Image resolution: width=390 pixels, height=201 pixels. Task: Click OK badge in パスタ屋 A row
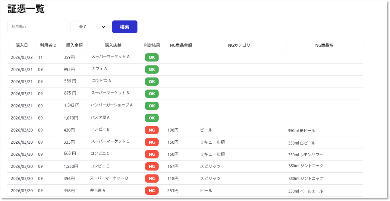[x=152, y=118]
